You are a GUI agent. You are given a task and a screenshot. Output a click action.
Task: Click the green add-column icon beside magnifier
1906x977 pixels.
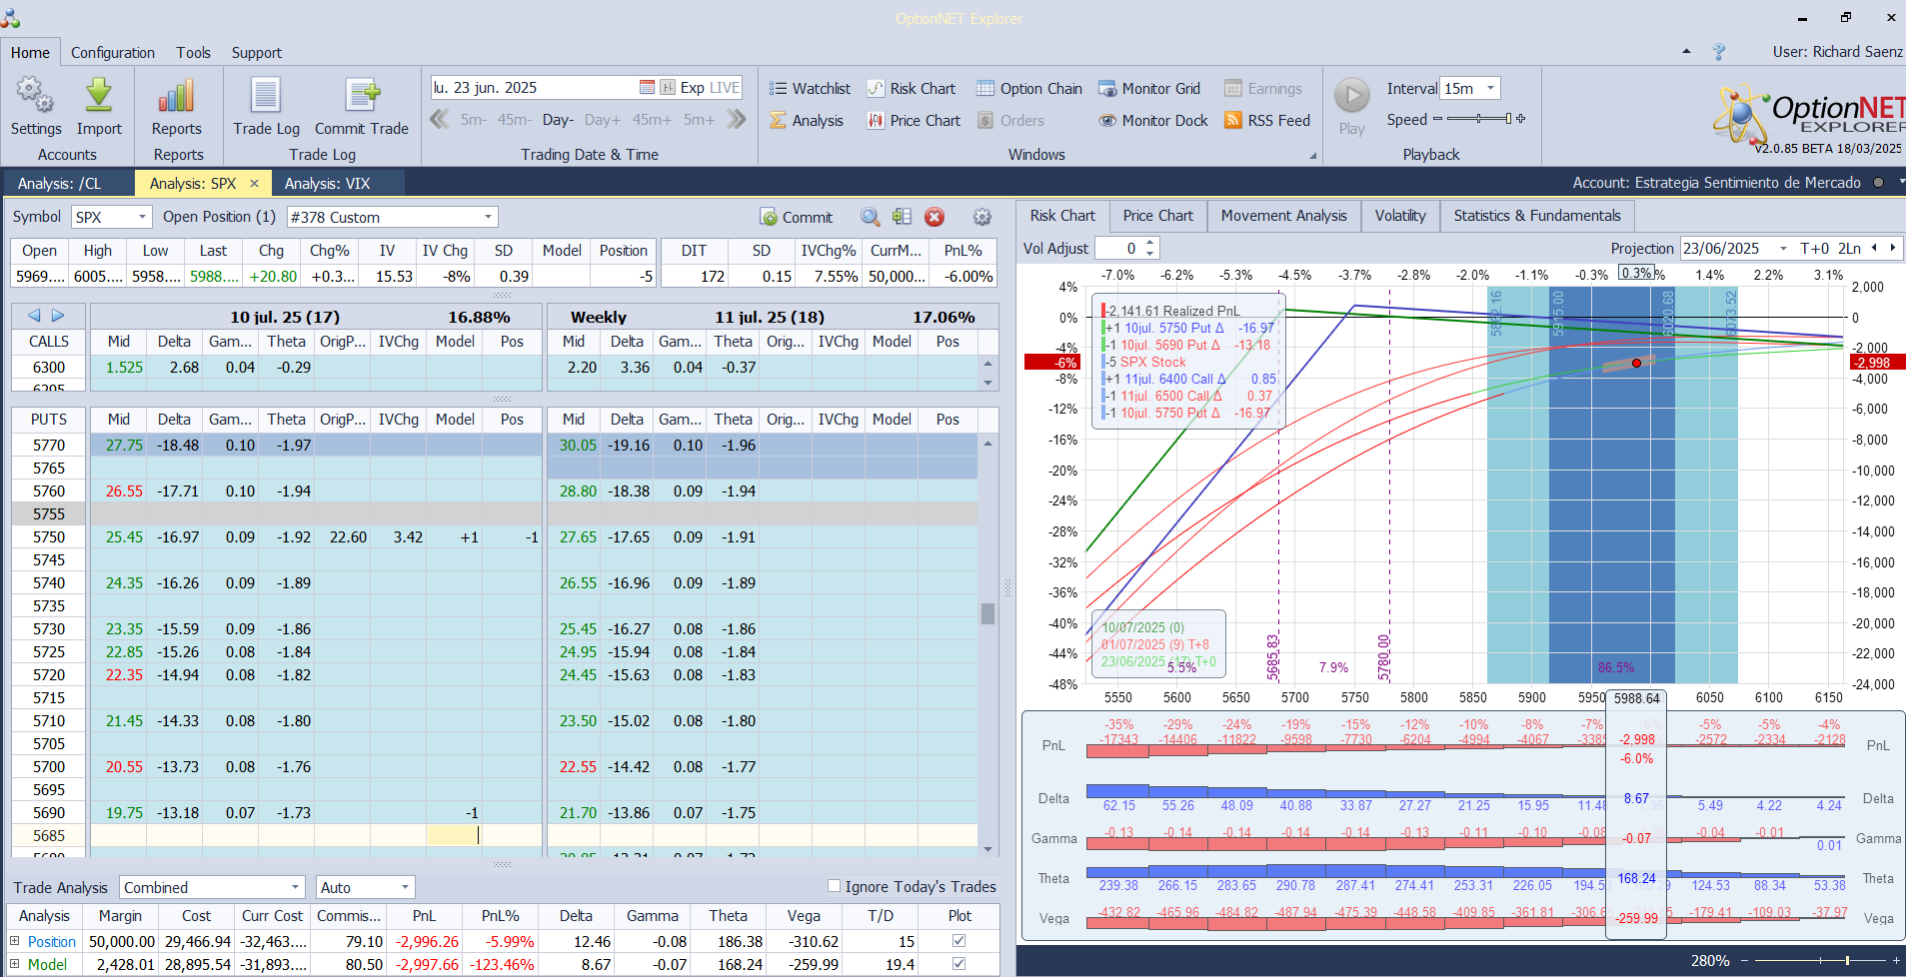902,217
